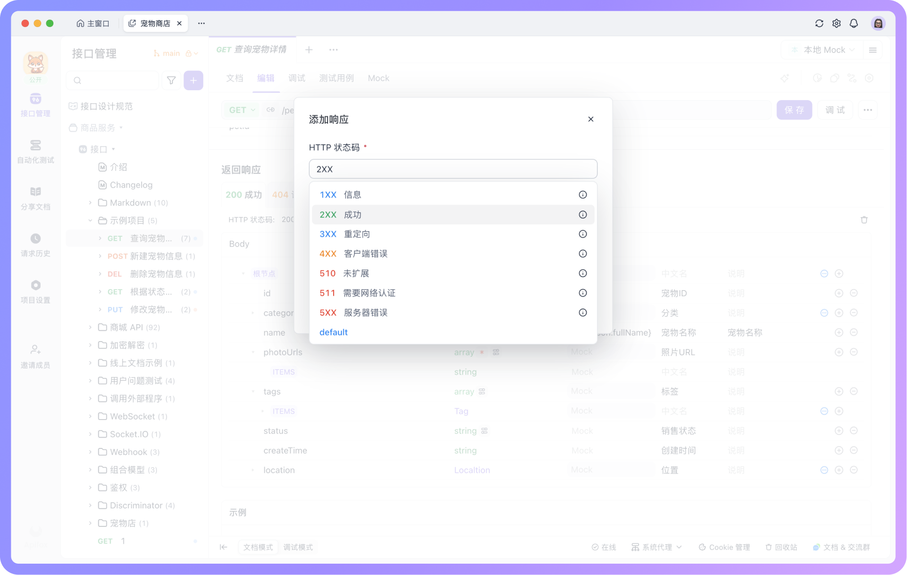The height and width of the screenshot is (575, 907).
Task: View 请求历史 from the sidebar
Action: pyautogui.click(x=35, y=245)
